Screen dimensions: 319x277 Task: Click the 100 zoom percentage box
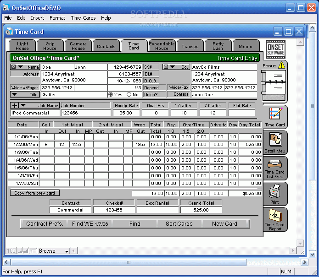tap(11, 251)
